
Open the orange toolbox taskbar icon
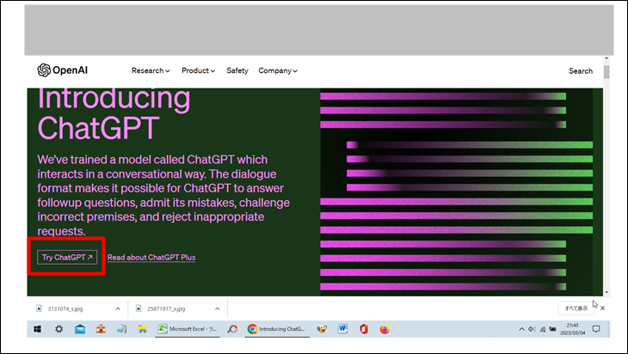point(101,329)
